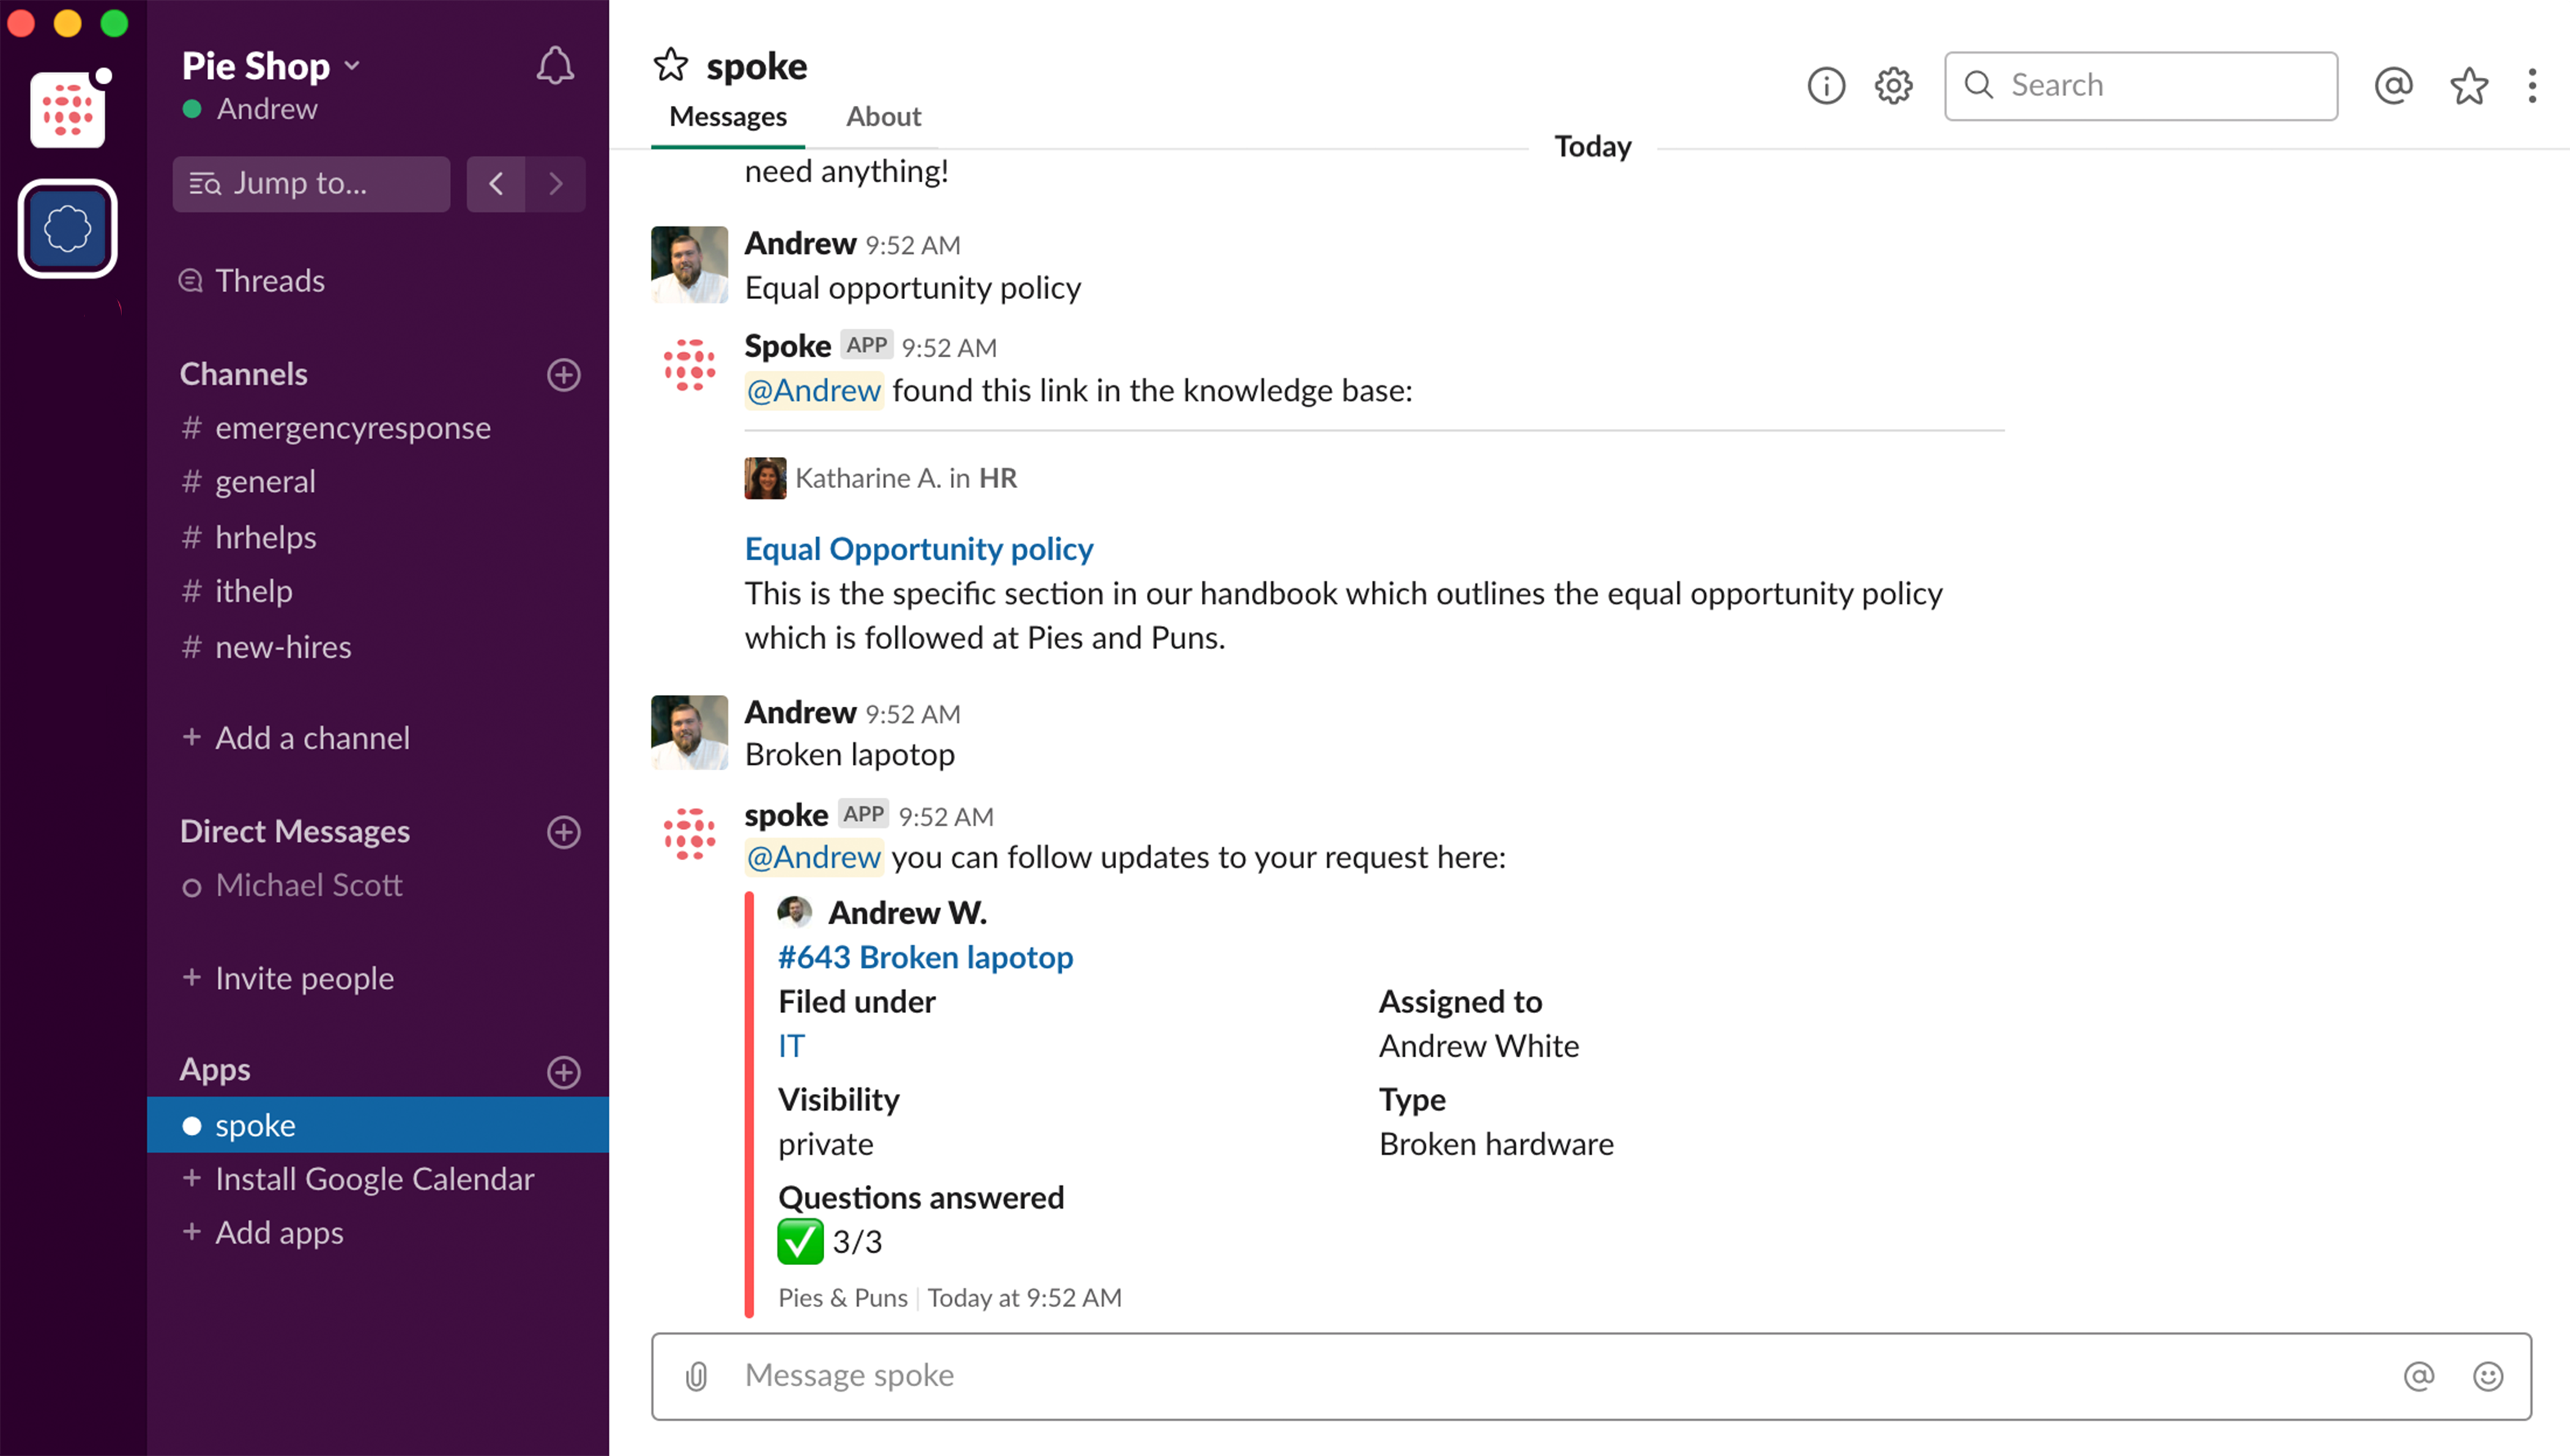Viewport: 2570px width, 1456px height.
Task: Click Today at 9:52 AM ticket timestamp
Action: [1024, 1298]
